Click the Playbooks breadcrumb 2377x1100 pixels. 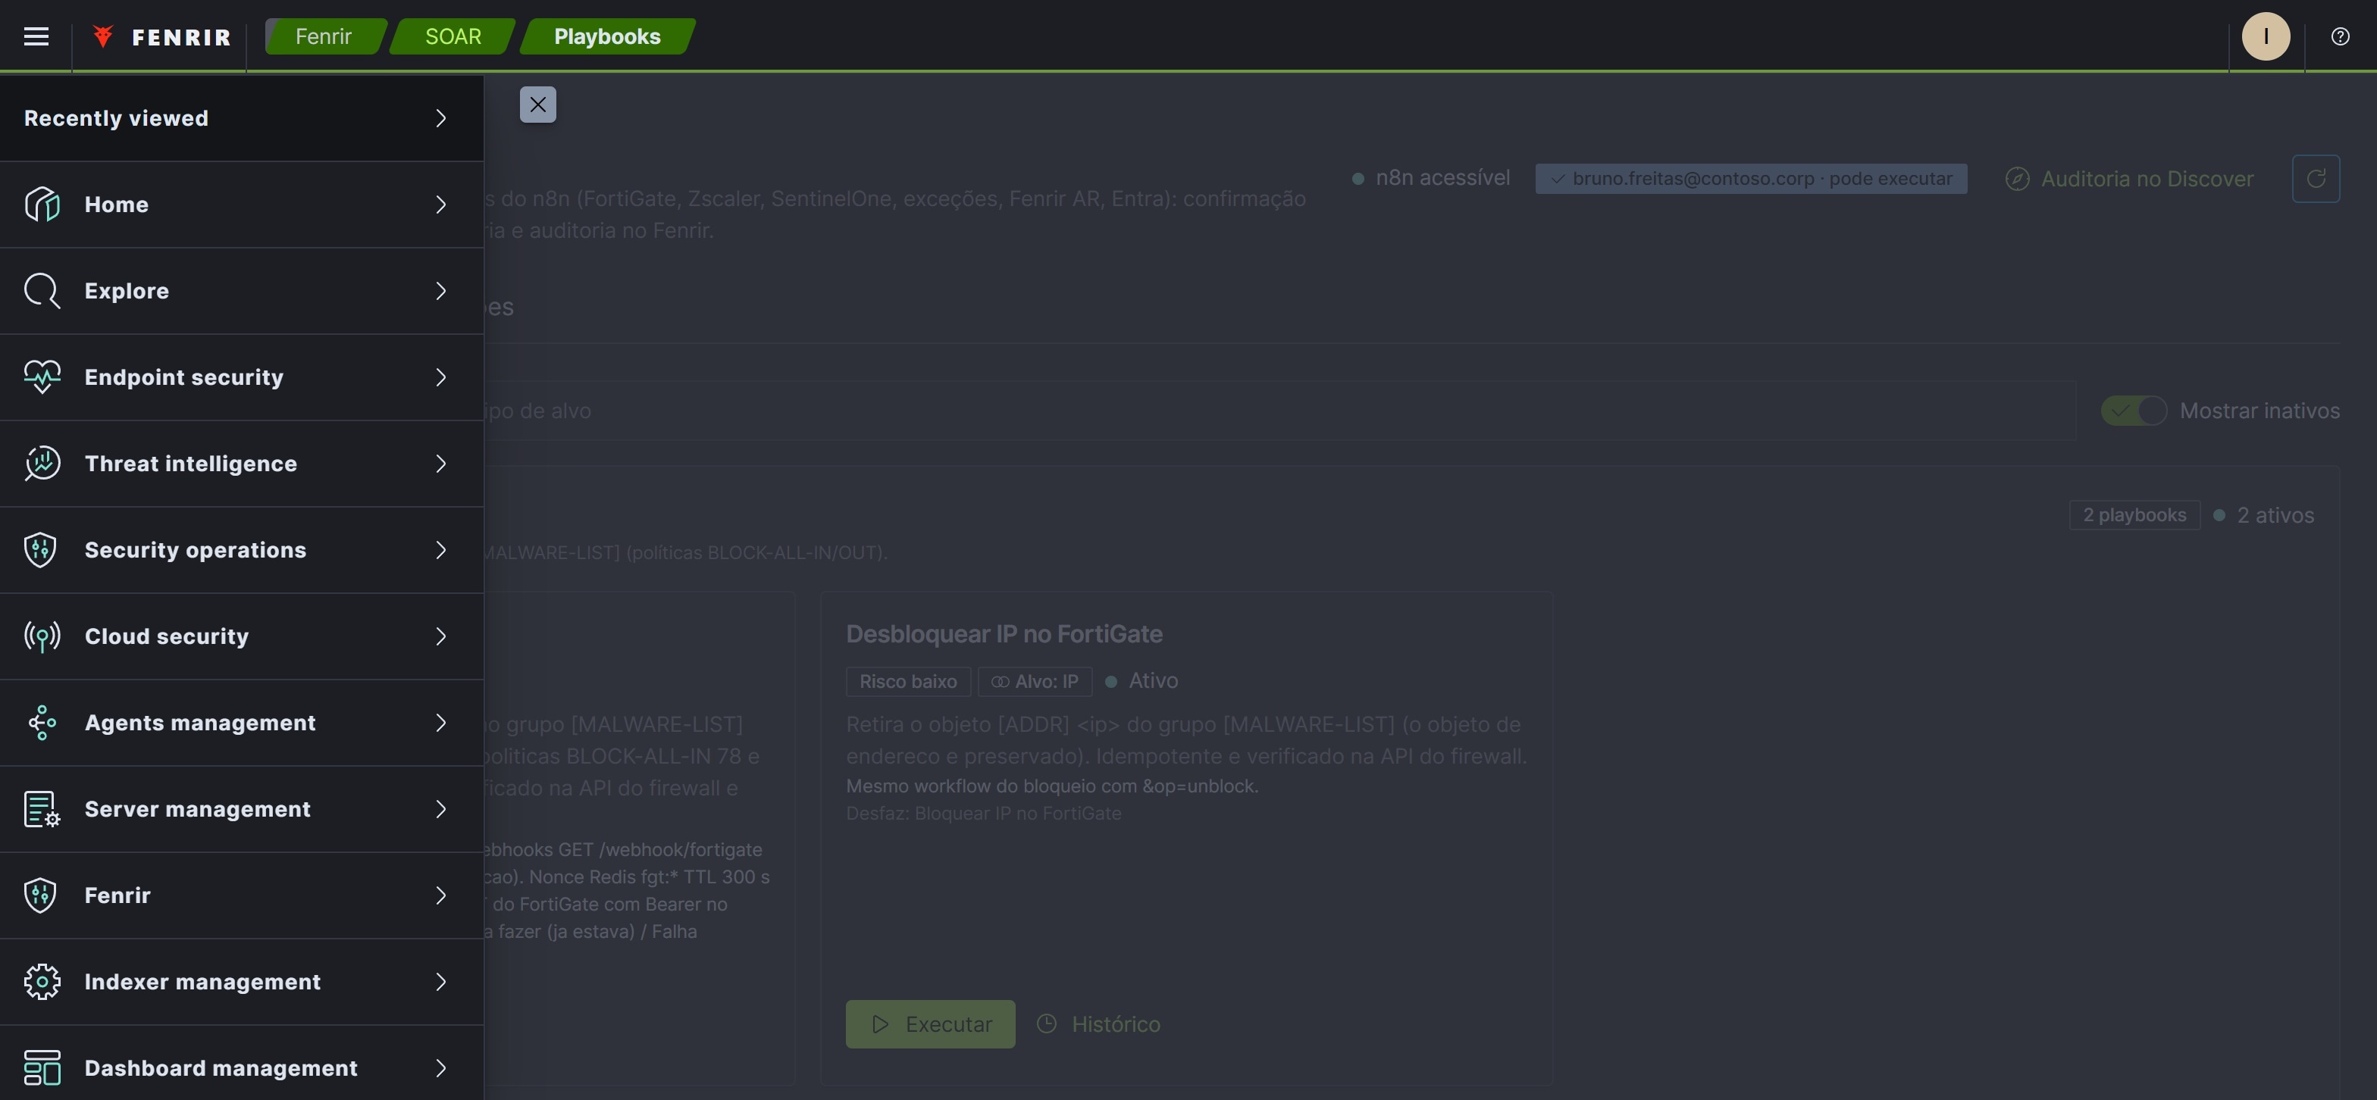607,36
